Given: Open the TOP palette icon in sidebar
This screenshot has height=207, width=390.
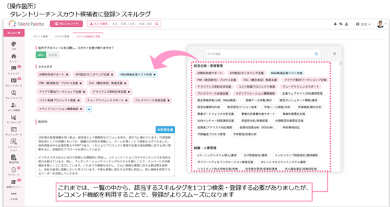Looking at the screenshot, I should tap(14, 45).
